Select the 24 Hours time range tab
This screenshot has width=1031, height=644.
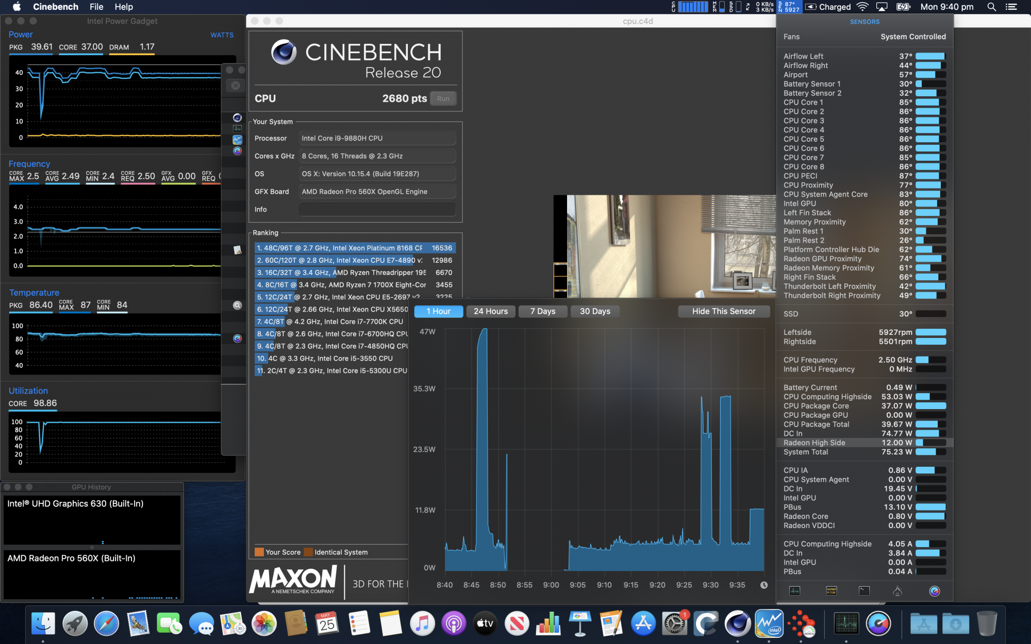click(x=490, y=311)
